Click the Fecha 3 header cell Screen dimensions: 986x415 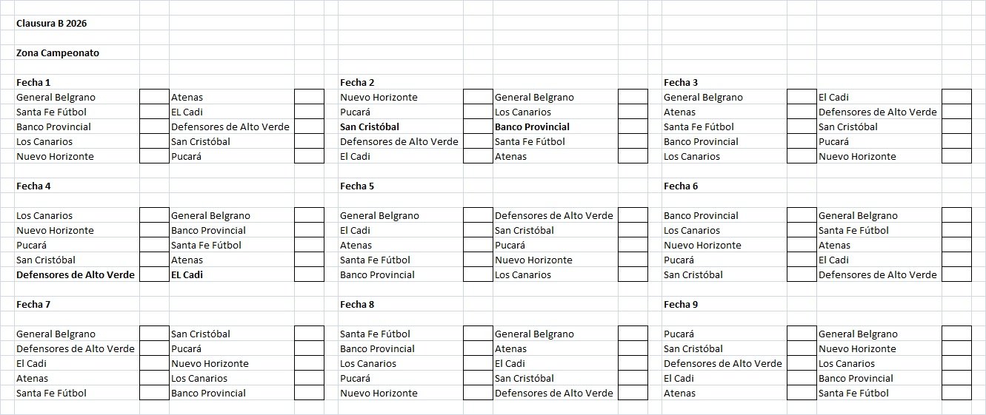click(724, 82)
